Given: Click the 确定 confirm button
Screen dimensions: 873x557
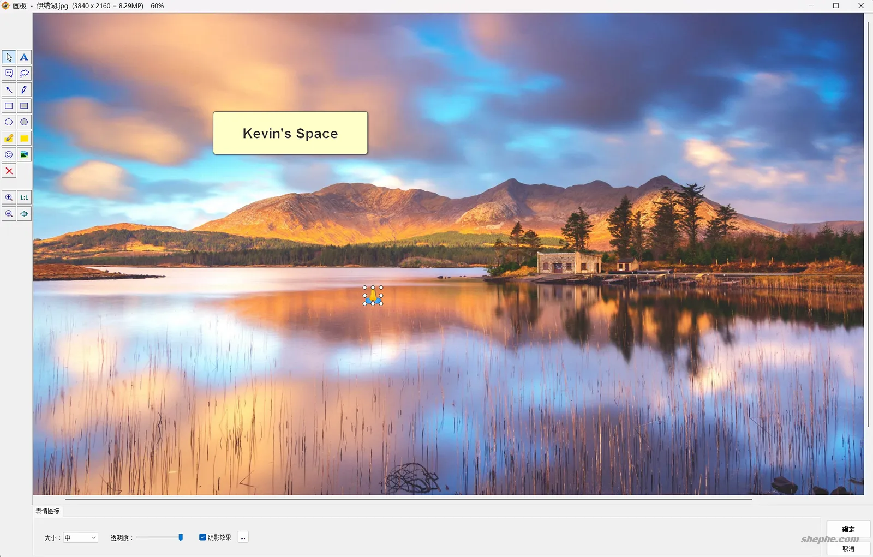Looking at the screenshot, I should [x=848, y=529].
